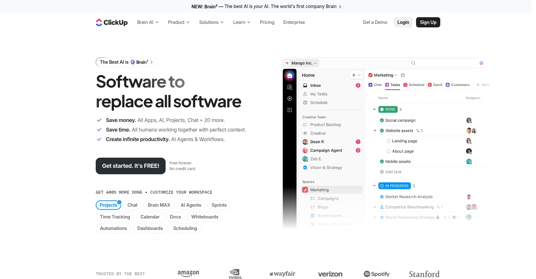Toggle the Social campaign done checkmark
536x279 pixels.
click(x=382, y=120)
